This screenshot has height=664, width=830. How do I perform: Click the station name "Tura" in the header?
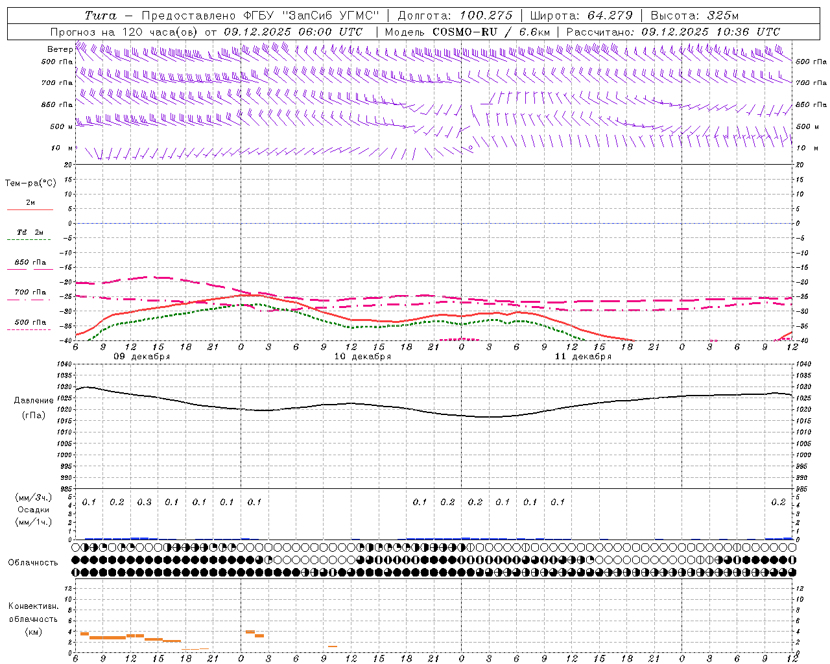(101, 16)
